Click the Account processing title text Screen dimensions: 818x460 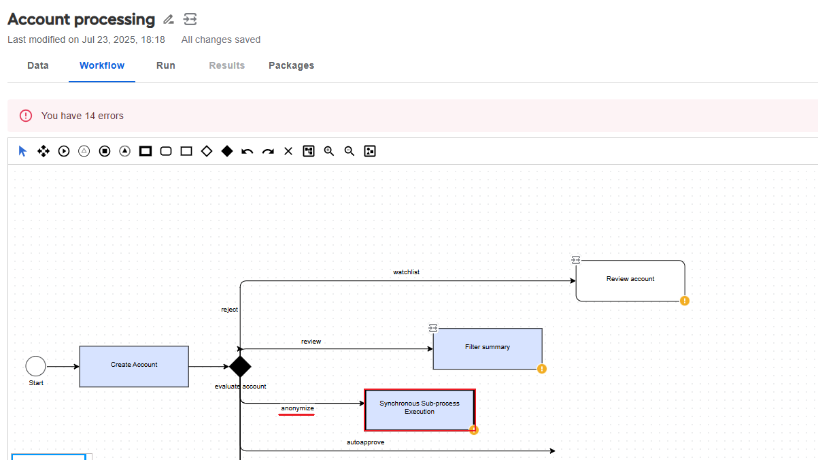coord(82,20)
